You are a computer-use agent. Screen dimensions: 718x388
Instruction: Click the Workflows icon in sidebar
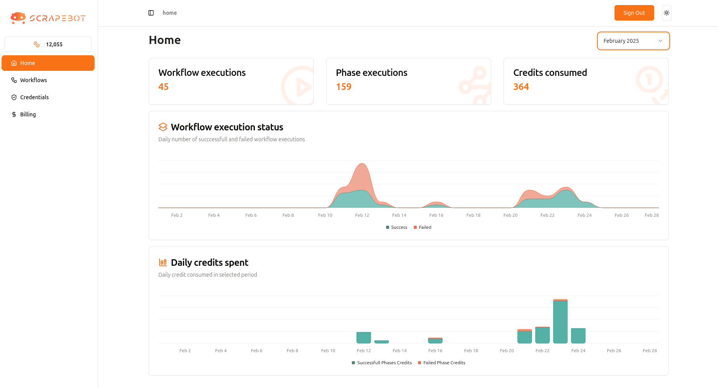pyautogui.click(x=14, y=80)
